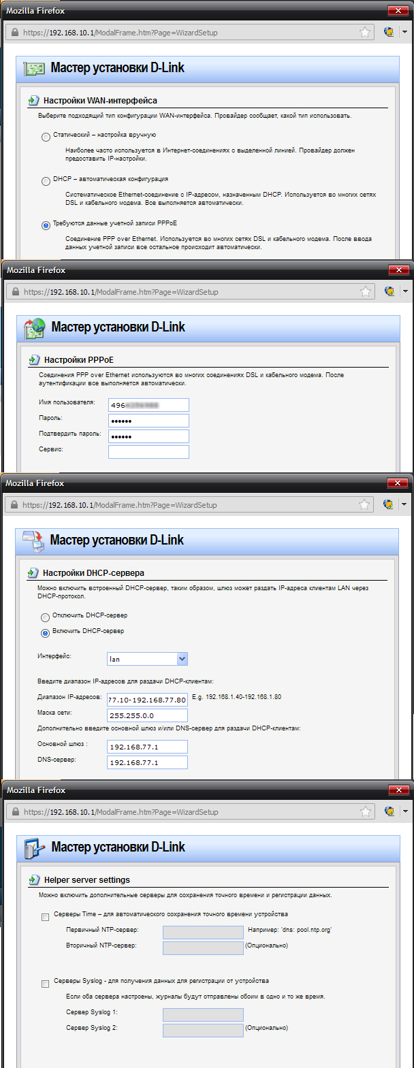Click the 'Маска сети' field with 255.255.0.0
The width and height of the screenshot is (414, 1068).
pyautogui.click(x=147, y=715)
